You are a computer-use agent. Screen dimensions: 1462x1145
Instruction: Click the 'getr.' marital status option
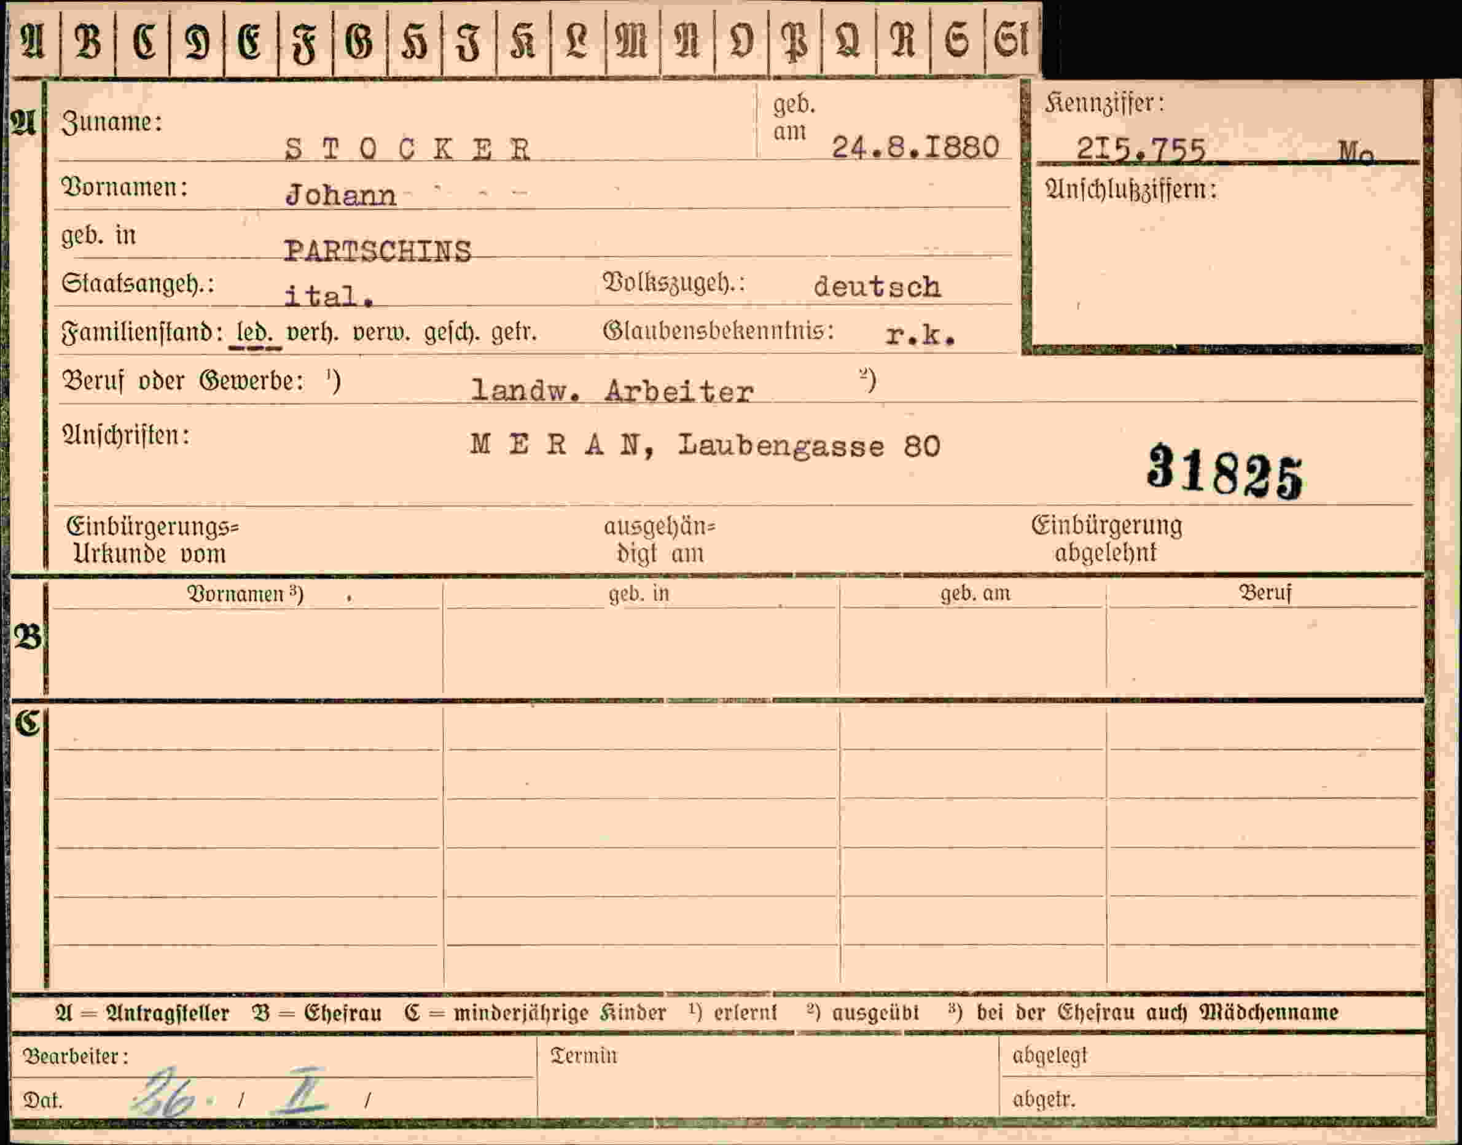pyautogui.click(x=514, y=332)
